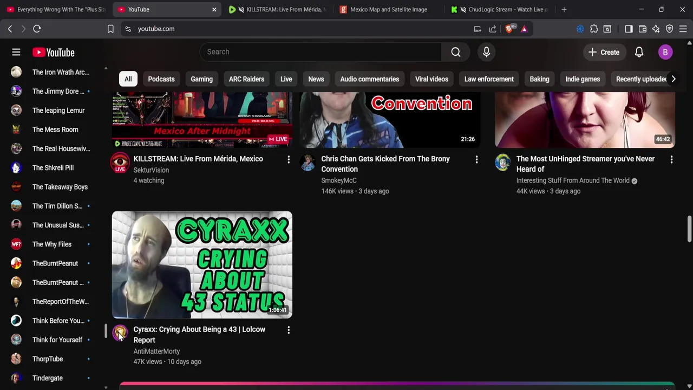Image resolution: width=693 pixels, height=390 pixels.
Task: Switch to the Everything Wrong With tab
Action: point(56,9)
